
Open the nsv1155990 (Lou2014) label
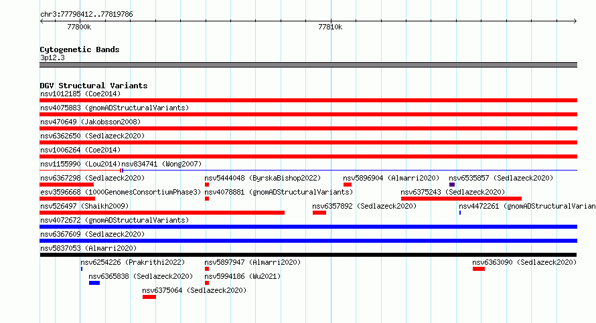(80, 164)
